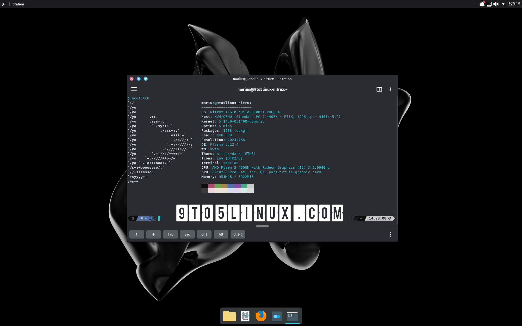Open system settings toggle icon in dock
Viewport: 522px width, 326px height.
pos(276,316)
